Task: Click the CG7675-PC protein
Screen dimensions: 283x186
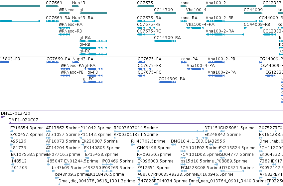Action: point(141,76)
